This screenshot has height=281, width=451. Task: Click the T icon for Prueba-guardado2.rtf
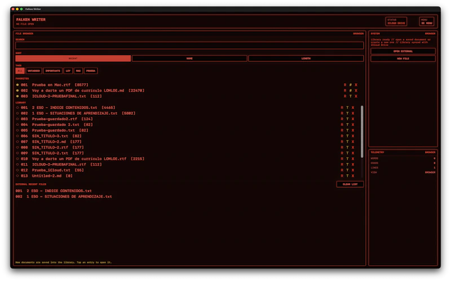pos(347,119)
